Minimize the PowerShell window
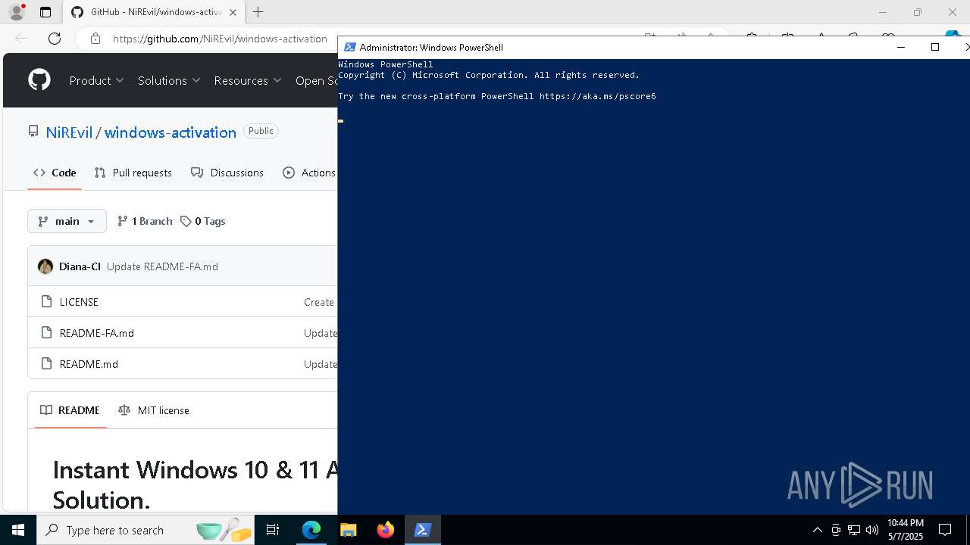Viewport: 970px width, 545px height. [901, 47]
